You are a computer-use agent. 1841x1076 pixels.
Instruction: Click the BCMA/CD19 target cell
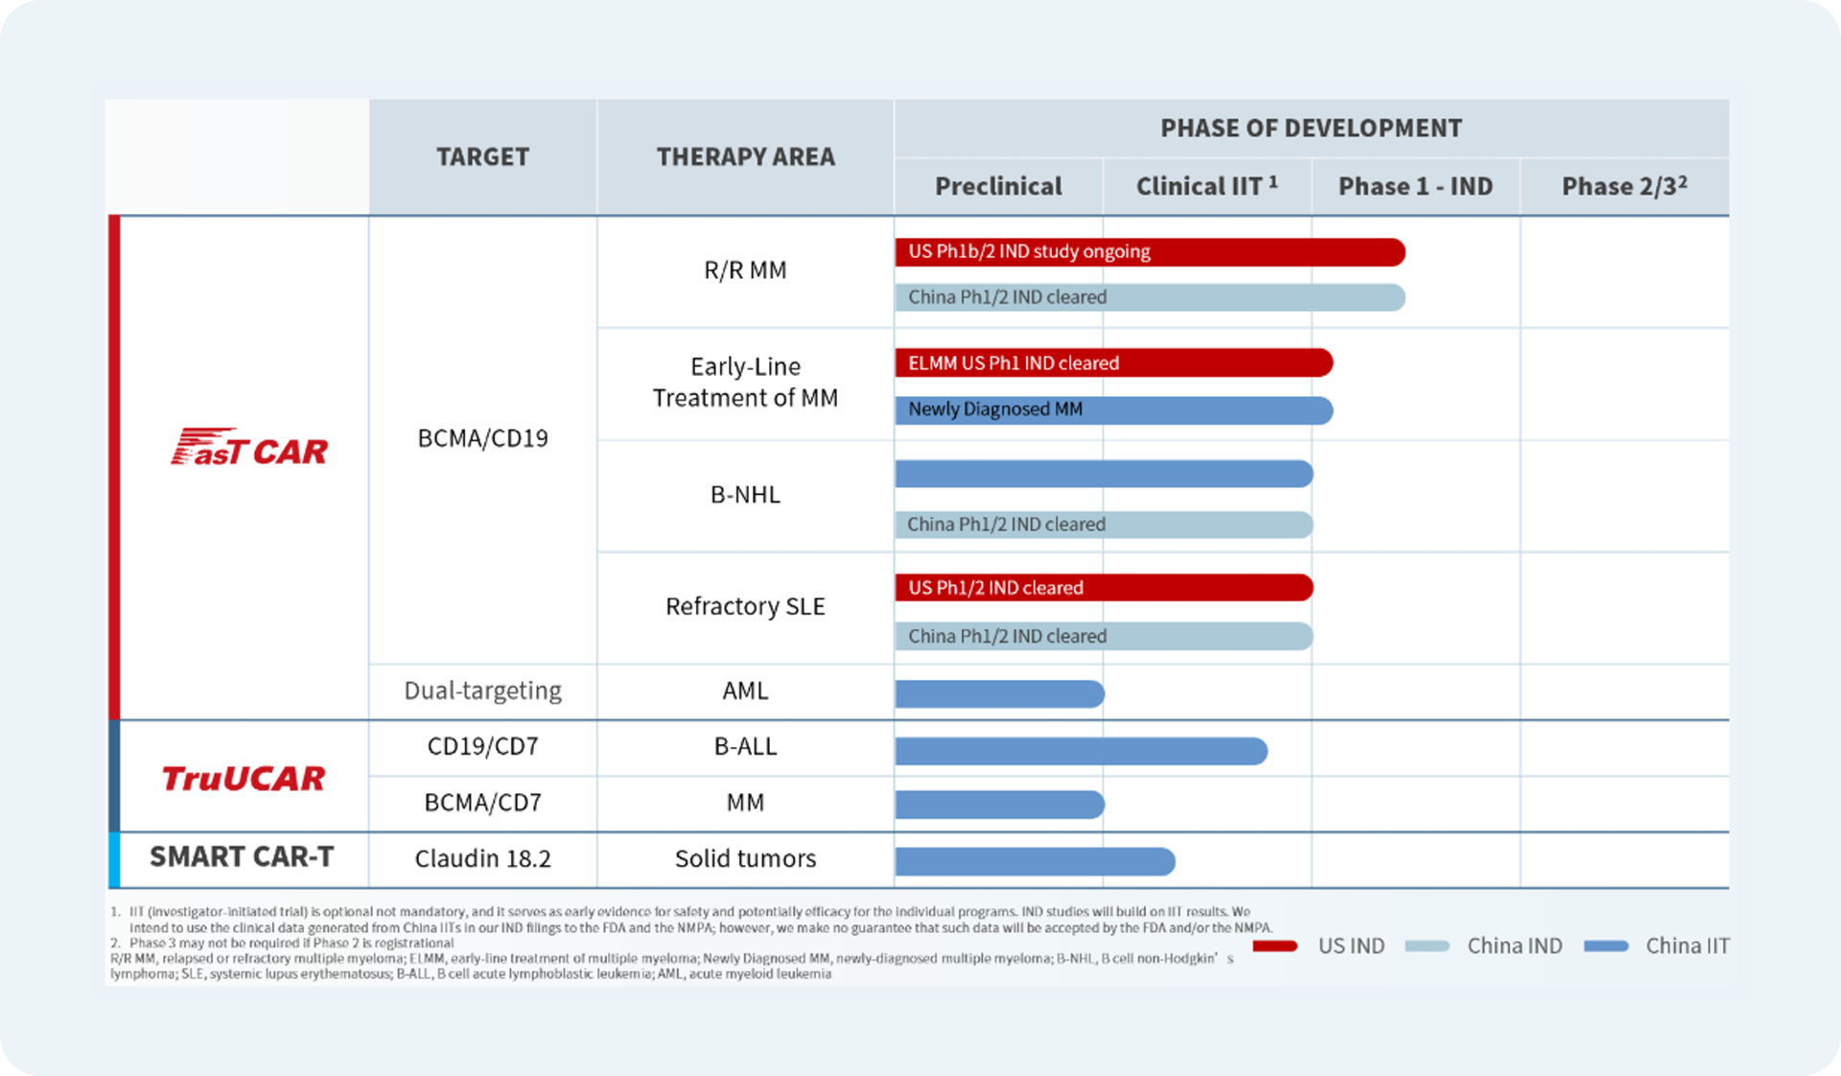point(483,438)
